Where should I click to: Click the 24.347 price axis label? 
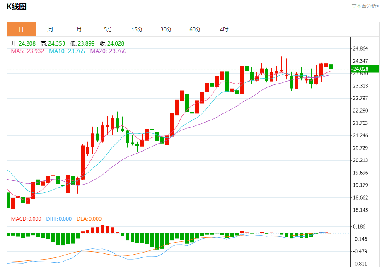360,61
